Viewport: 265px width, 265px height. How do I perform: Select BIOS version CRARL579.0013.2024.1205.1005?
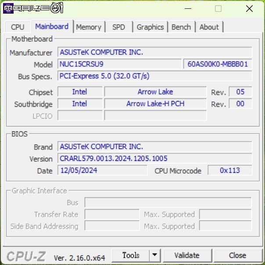pos(154,158)
